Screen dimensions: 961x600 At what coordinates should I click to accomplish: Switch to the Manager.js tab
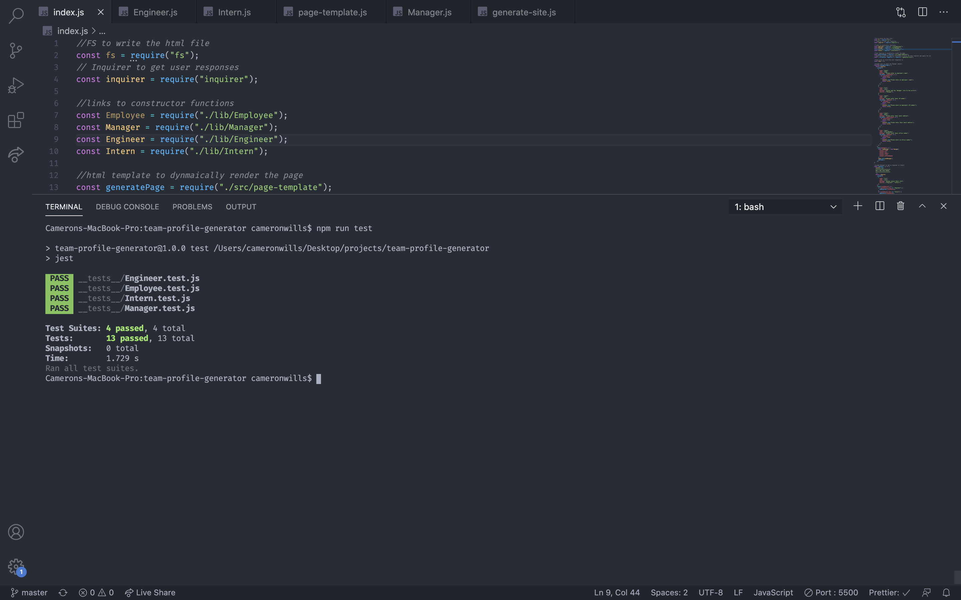point(429,12)
